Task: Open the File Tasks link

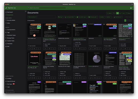Action: 10,84
